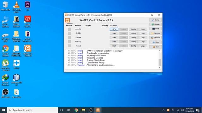Open Config for the Mercury module
This screenshot has width=202, height=113.
[133, 42]
